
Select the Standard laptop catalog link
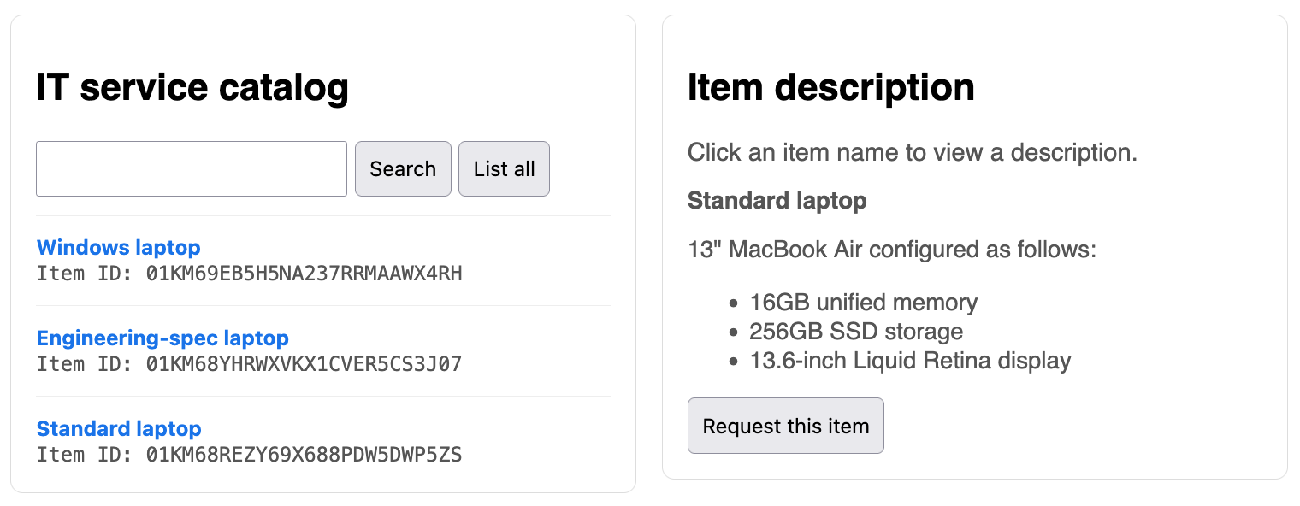[x=119, y=429]
